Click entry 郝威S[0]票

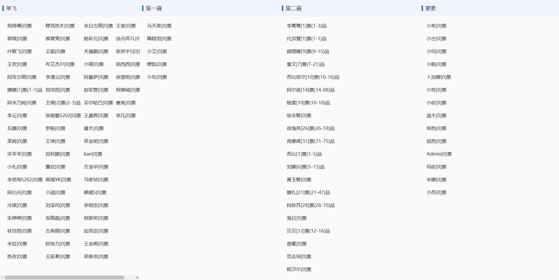click(95, 193)
